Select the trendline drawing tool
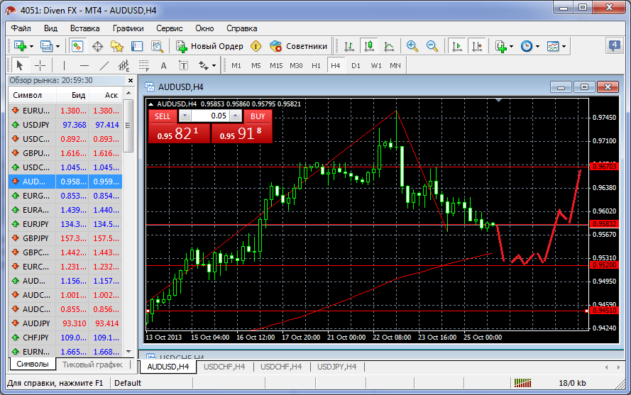This screenshot has height=395, width=631. (x=104, y=65)
